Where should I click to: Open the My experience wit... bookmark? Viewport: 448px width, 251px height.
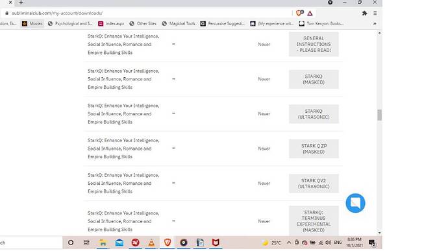272,23
